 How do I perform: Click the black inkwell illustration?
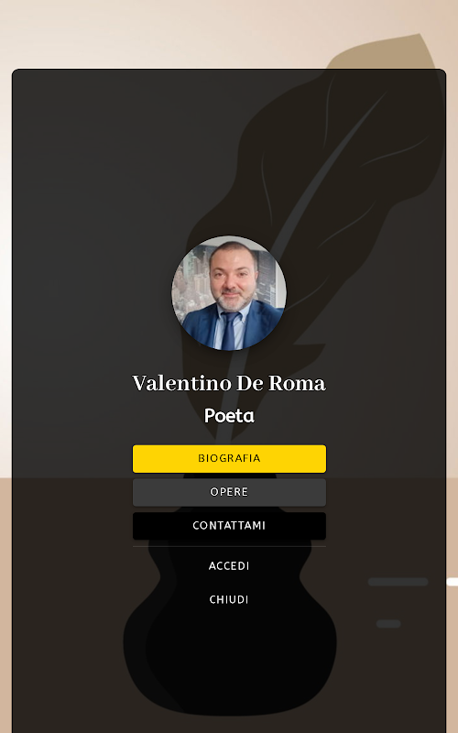click(230, 631)
